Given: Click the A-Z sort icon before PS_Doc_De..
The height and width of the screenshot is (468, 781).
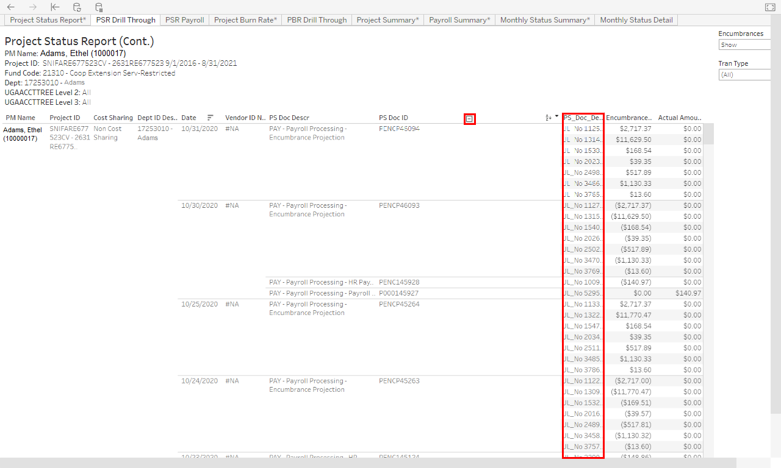Looking at the screenshot, I should click(549, 117).
